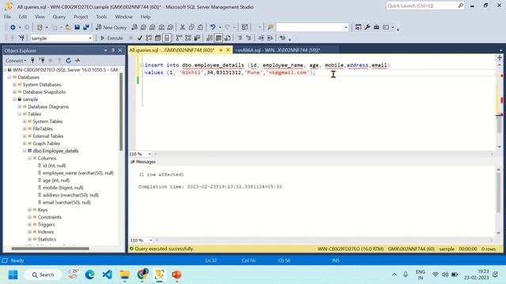This screenshot has width=506, height=284.
Task: Cut selection with the scissors icon
Action: [x=183, y=28]
